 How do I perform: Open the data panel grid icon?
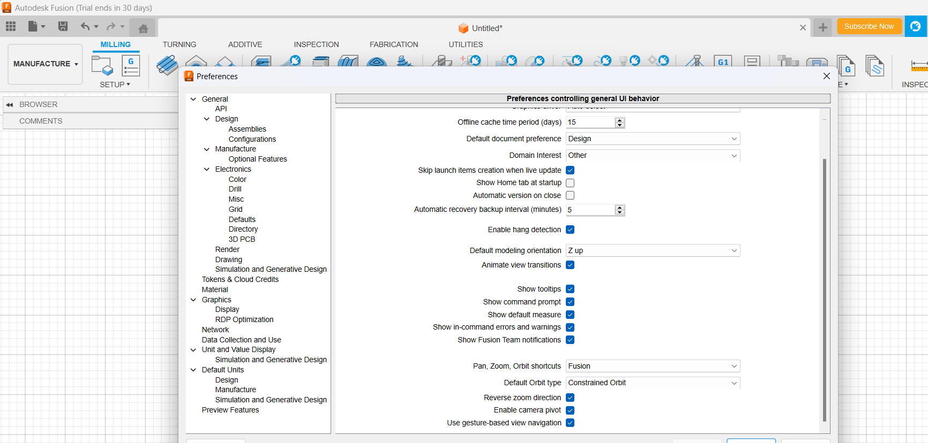[11, 26]
